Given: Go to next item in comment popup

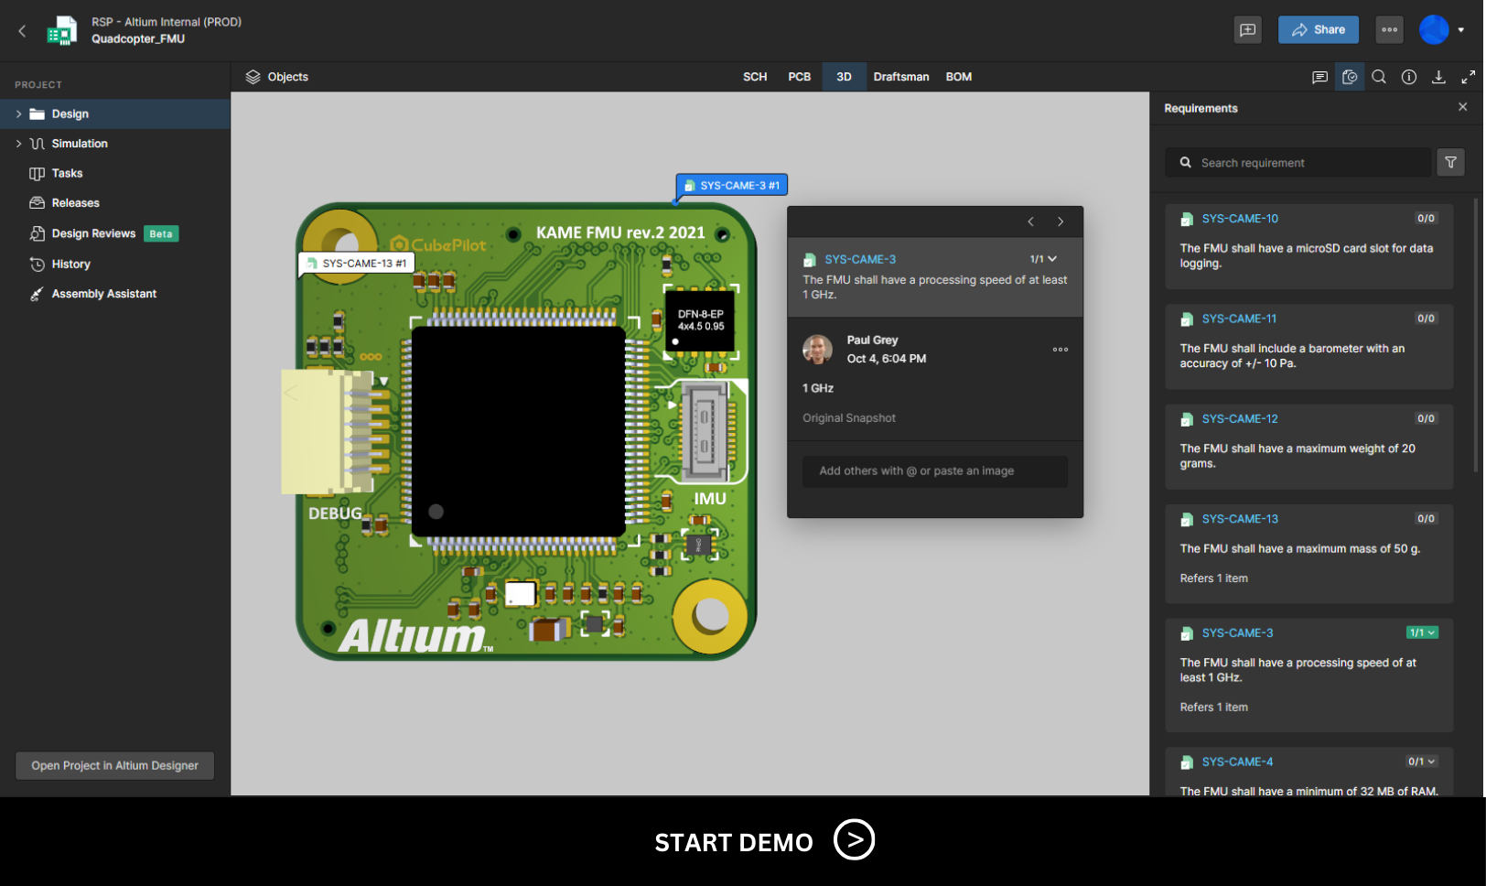Looking at the screenshot, I should click(x=1061, y=221).
